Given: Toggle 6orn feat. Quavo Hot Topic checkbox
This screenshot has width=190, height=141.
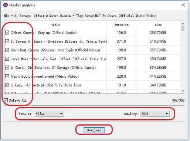Looking at the screenshot, I should tap(7, 50).
